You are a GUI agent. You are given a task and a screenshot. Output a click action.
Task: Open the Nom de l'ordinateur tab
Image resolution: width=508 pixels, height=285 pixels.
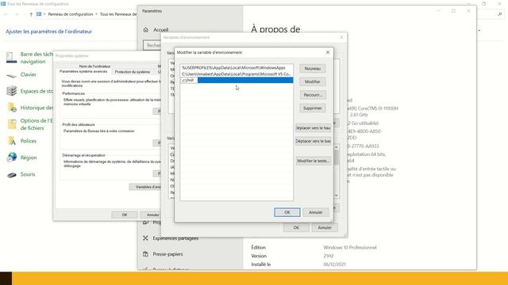(94, 66)
